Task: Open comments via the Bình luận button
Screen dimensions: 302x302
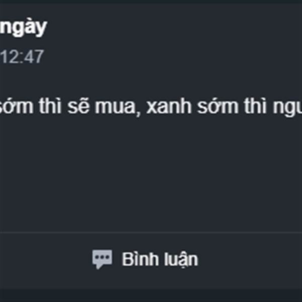Action: (145, 259)
